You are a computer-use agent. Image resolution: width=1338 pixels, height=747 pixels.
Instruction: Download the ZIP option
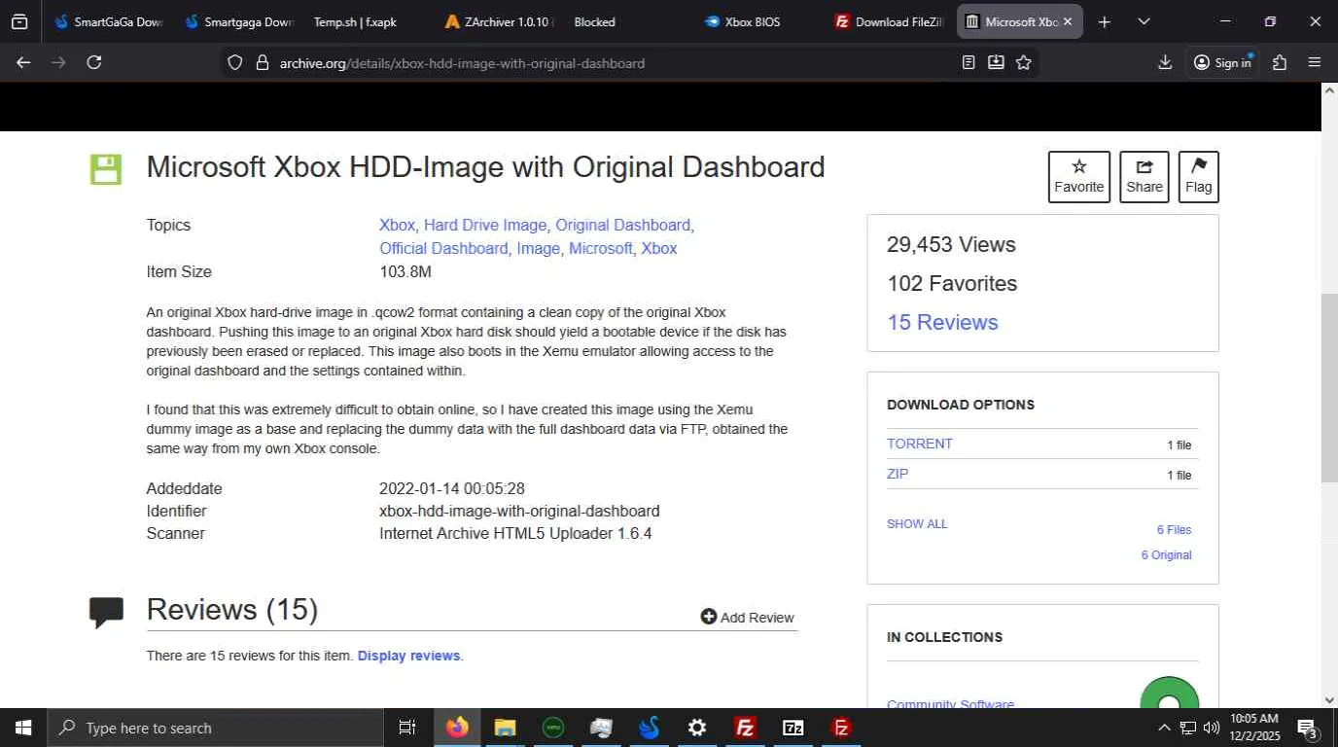click(898, 474)
